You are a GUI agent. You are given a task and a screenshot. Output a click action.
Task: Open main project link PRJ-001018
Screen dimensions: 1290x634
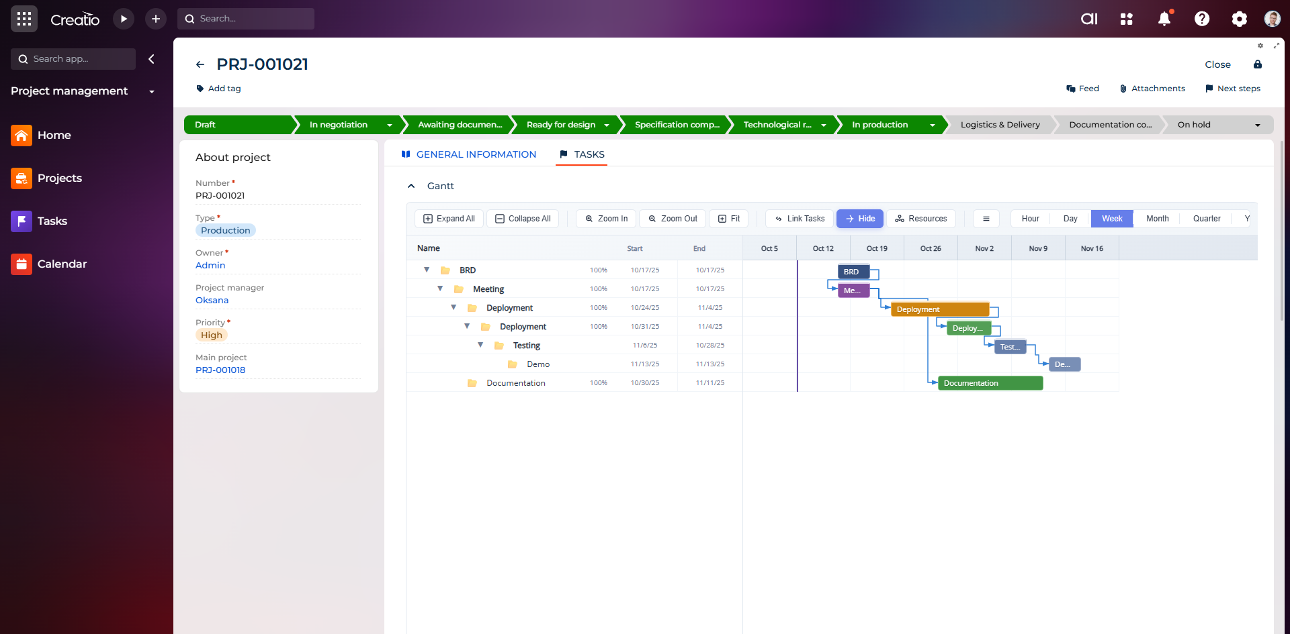pyautogui.click(x=220, y=370)
